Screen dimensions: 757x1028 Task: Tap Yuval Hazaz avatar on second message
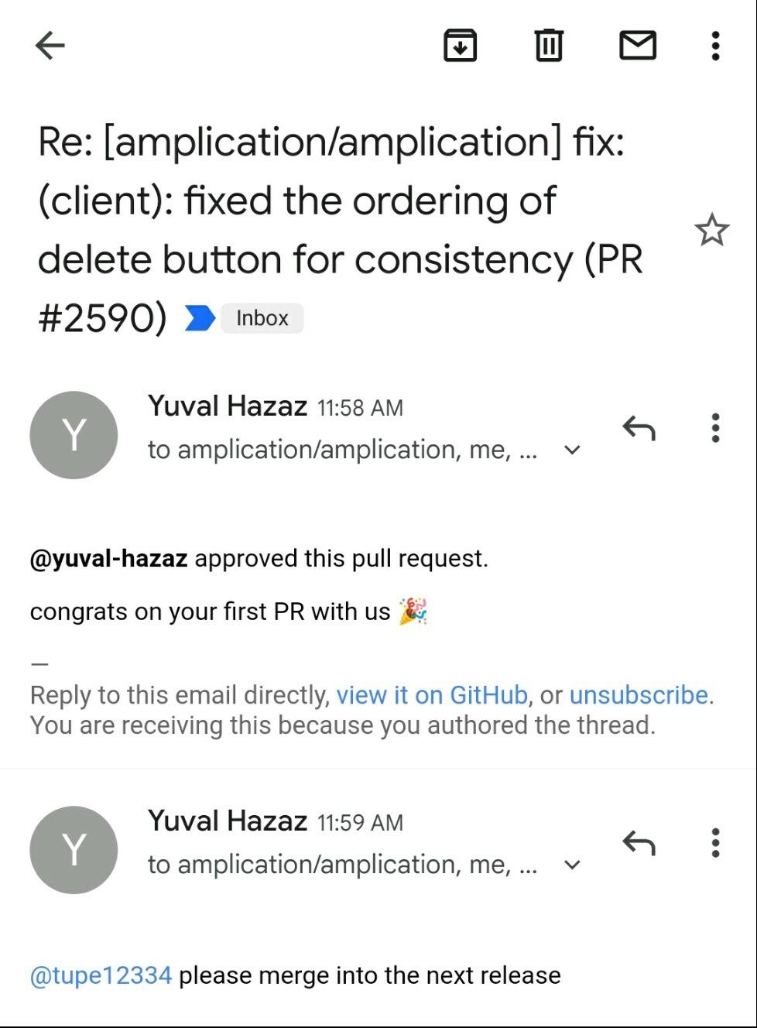74,850
